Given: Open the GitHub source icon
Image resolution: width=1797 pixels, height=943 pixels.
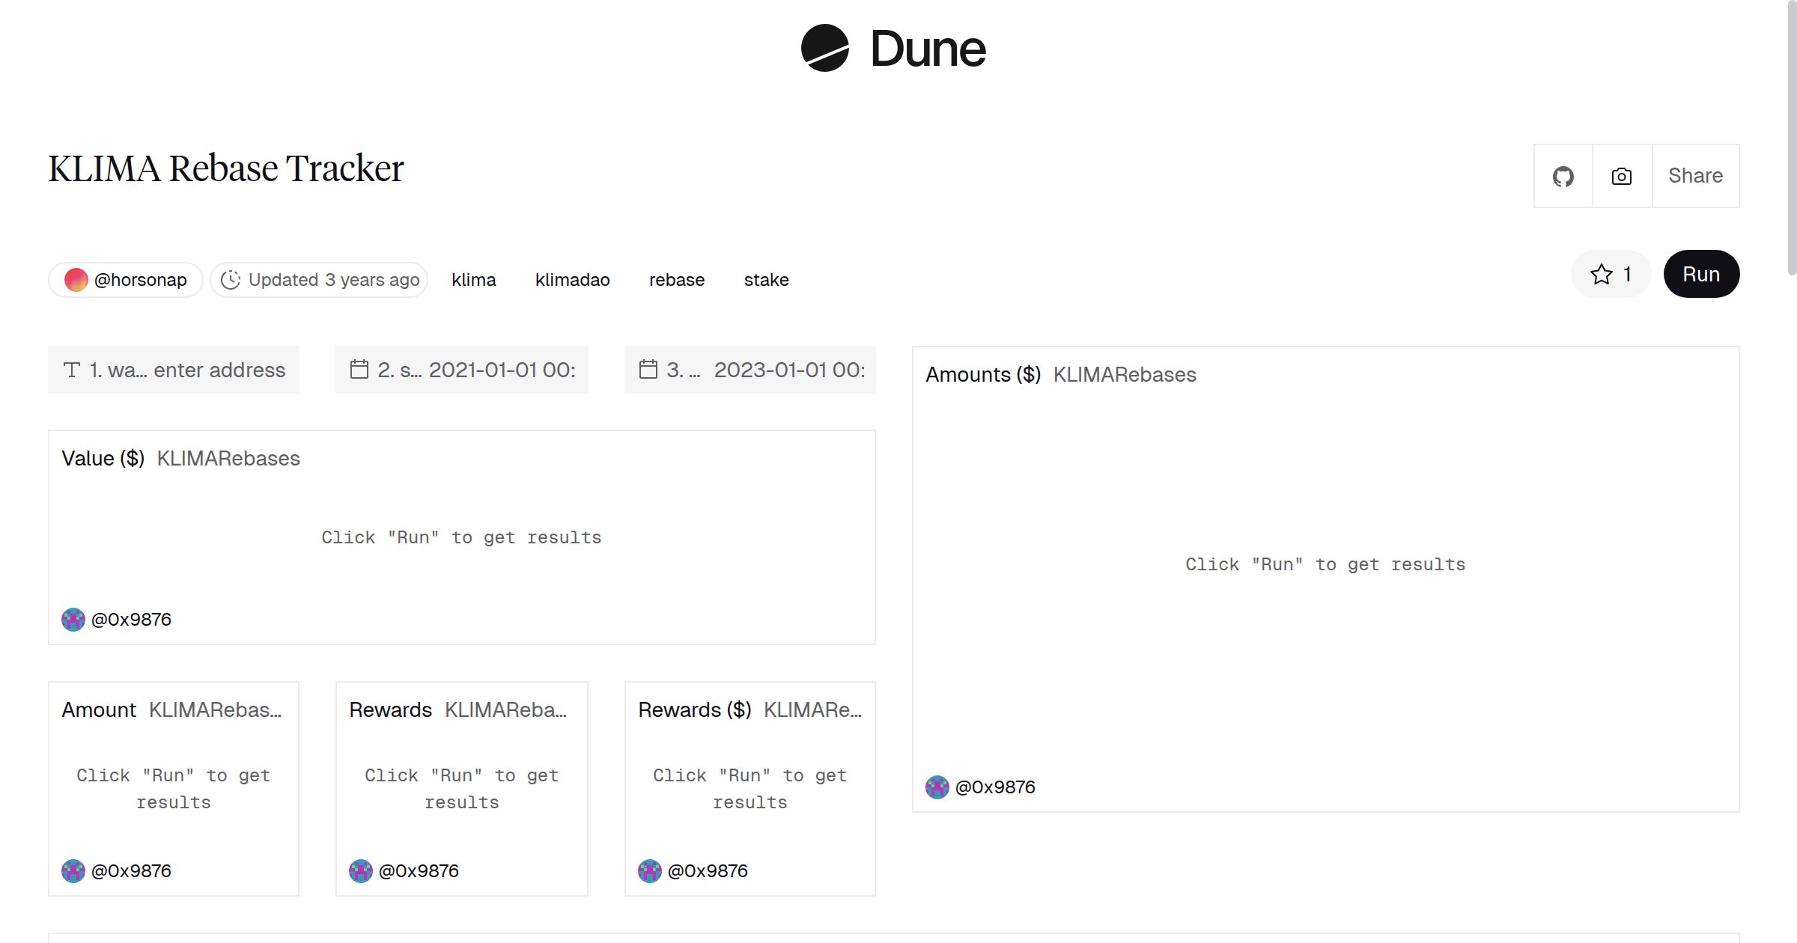Looking at the screenshot, I should [1563, 175].
